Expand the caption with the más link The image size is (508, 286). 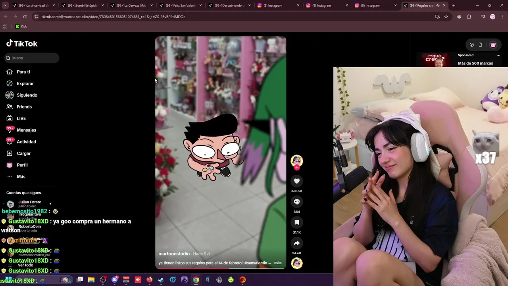click(278, 263)
